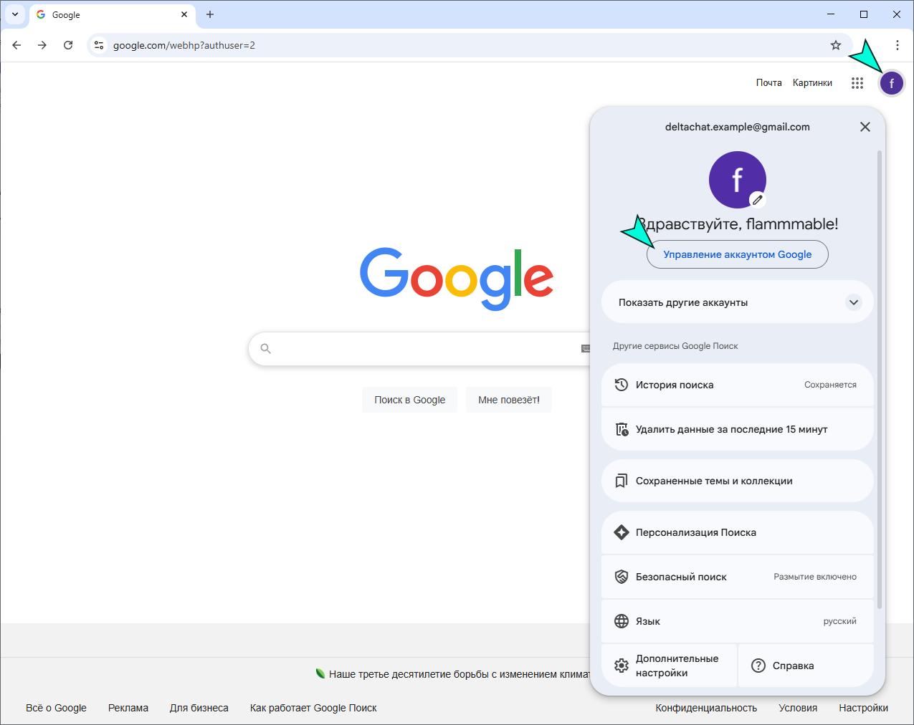Open Почта from the top bar
914x725 pixels.
(x=768, y=82)
